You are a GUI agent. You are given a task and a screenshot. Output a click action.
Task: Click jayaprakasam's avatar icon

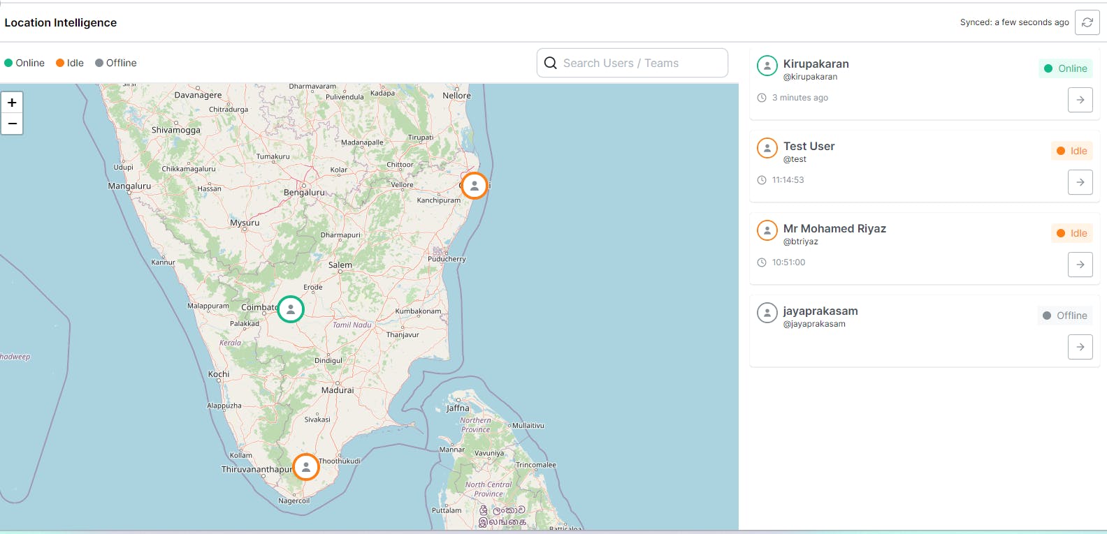(x=767, y=313)
